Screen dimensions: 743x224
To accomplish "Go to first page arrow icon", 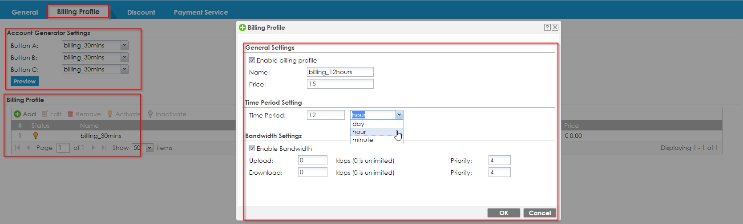I will tap(17, 148).
